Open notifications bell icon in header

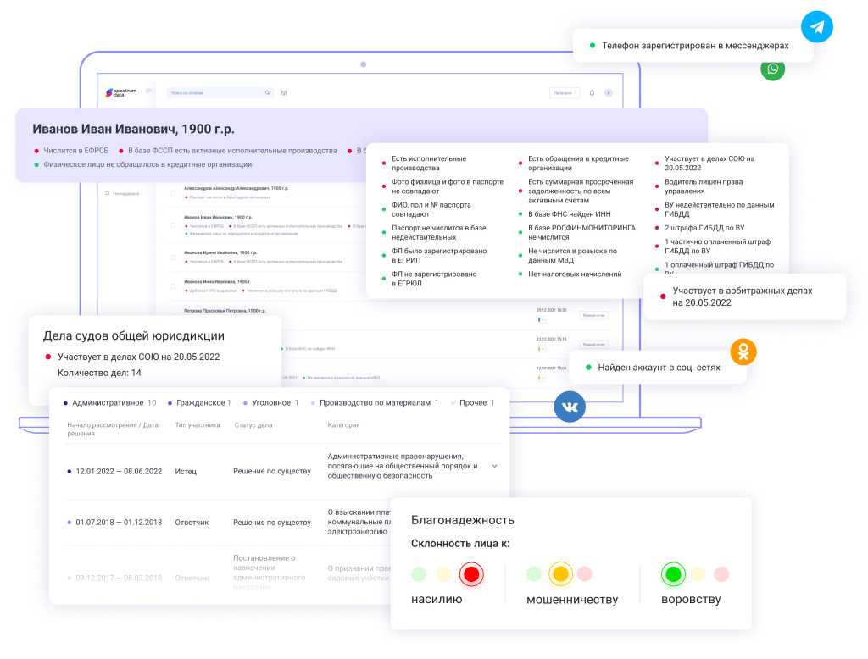coord(592,93)
